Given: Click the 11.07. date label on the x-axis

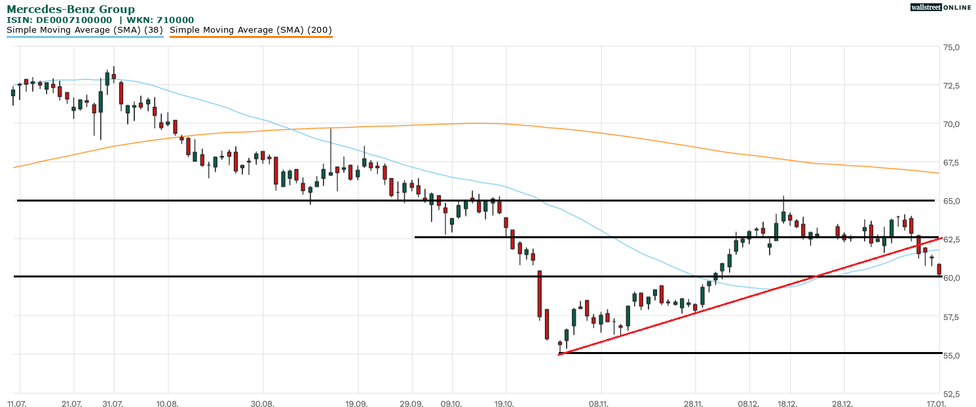Looking at the screenshot, I should coord(16,404).
